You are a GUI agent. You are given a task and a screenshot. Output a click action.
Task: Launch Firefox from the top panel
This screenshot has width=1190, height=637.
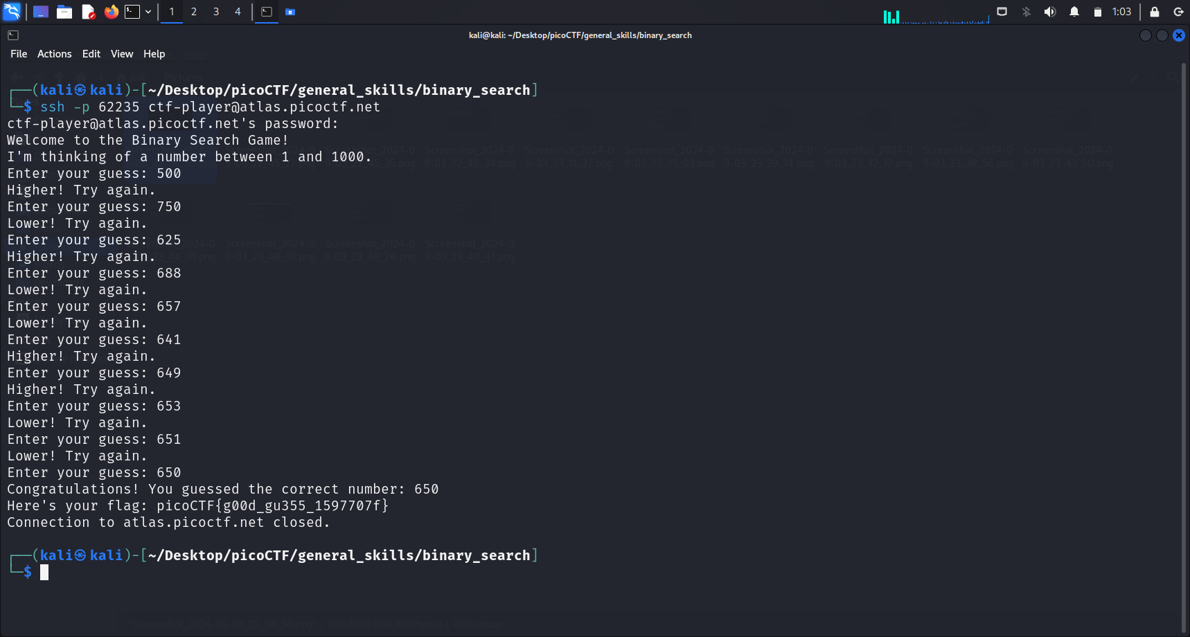click(112, 12)
